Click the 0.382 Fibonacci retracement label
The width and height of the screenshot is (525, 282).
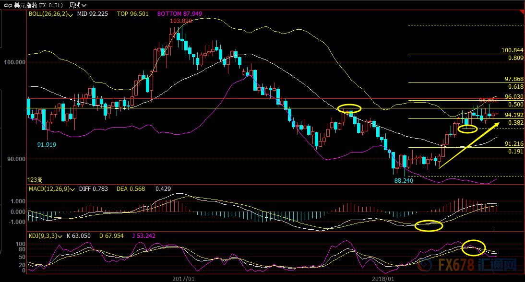(515, 123)
